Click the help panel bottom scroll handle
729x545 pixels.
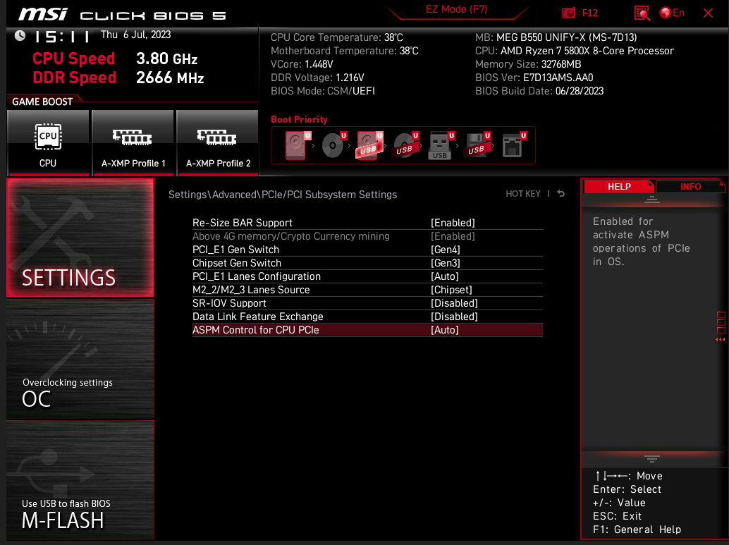point(651,460)
